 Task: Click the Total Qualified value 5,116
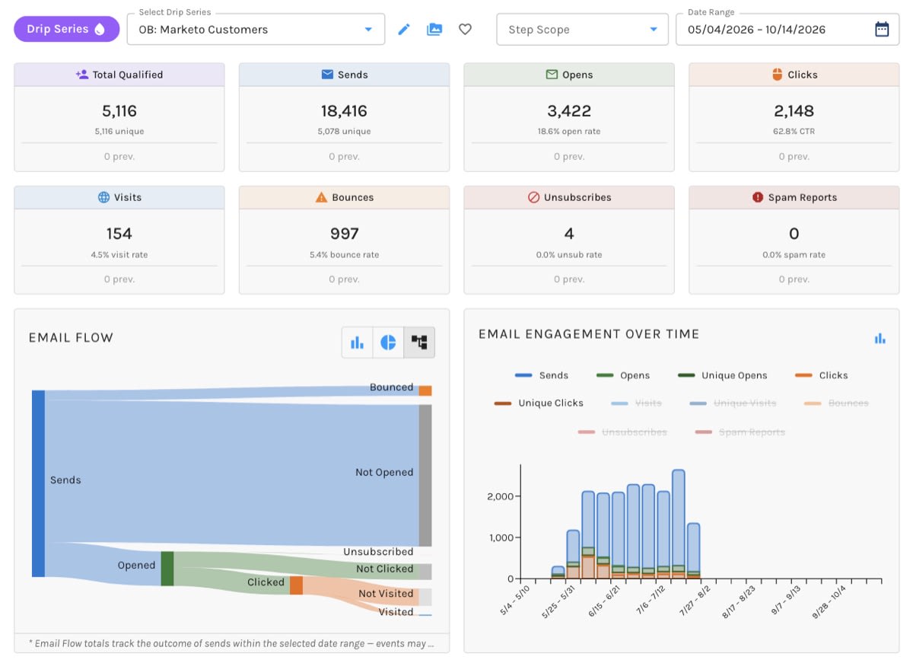tap(119, 111)
